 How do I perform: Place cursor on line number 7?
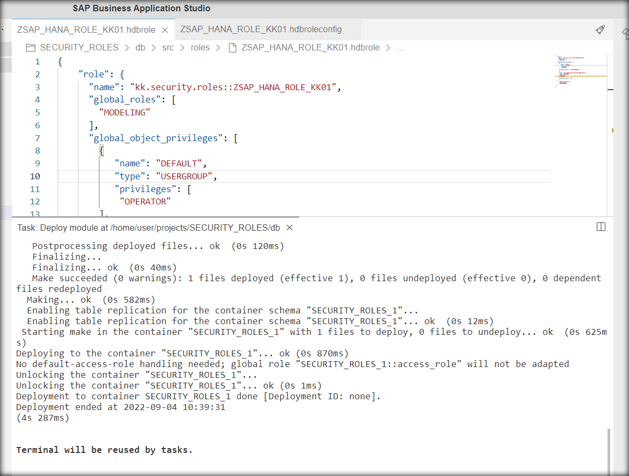pyautogui.click(x=37, y=138)
